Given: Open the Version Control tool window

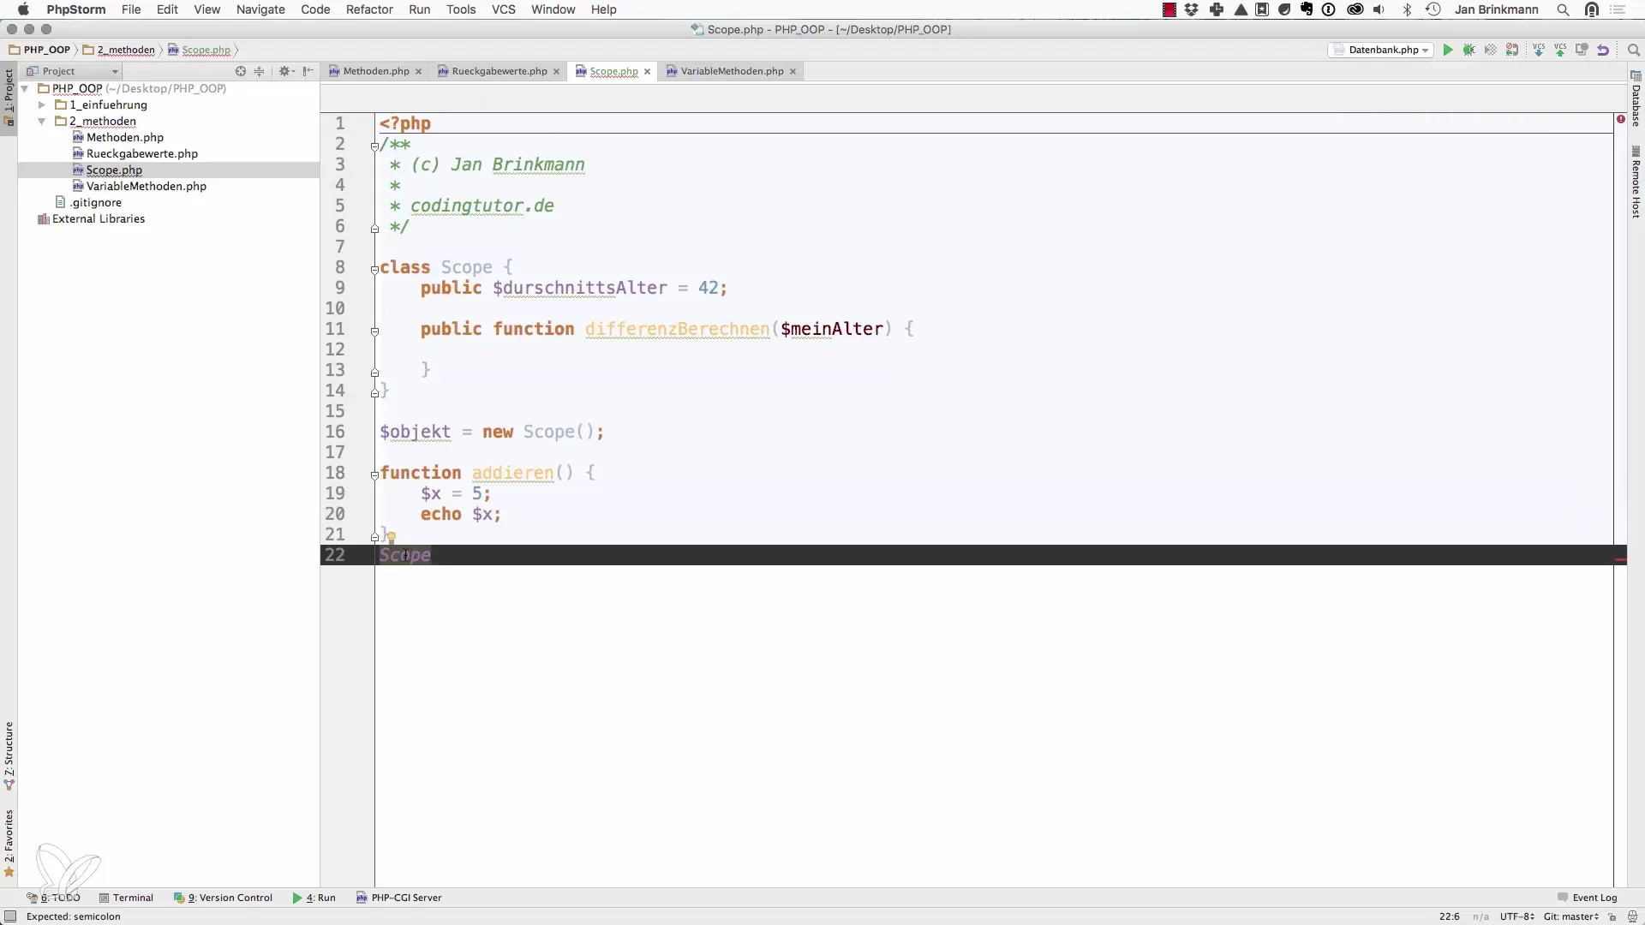Looking at the screenshot, I should click(x=223, y=898).
